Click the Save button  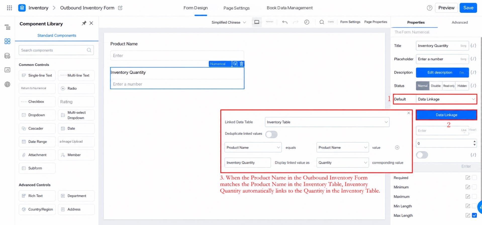coord(468,8)
